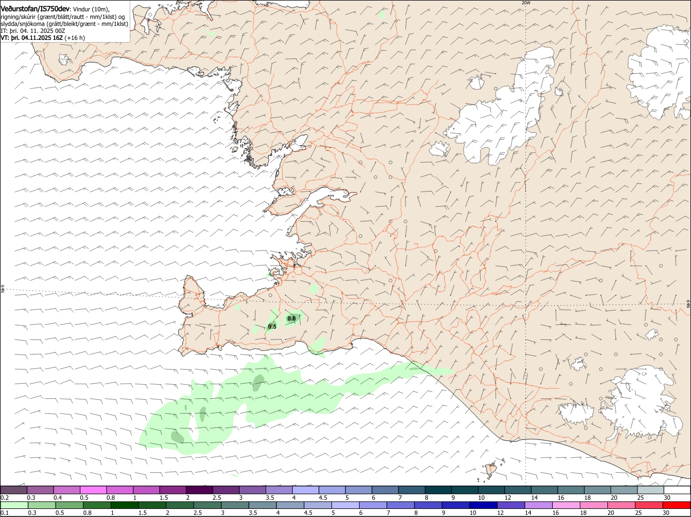Click the 'rigning/skúrir' legend description line
This screenshot has width=691, height=517.
(63, 17)
